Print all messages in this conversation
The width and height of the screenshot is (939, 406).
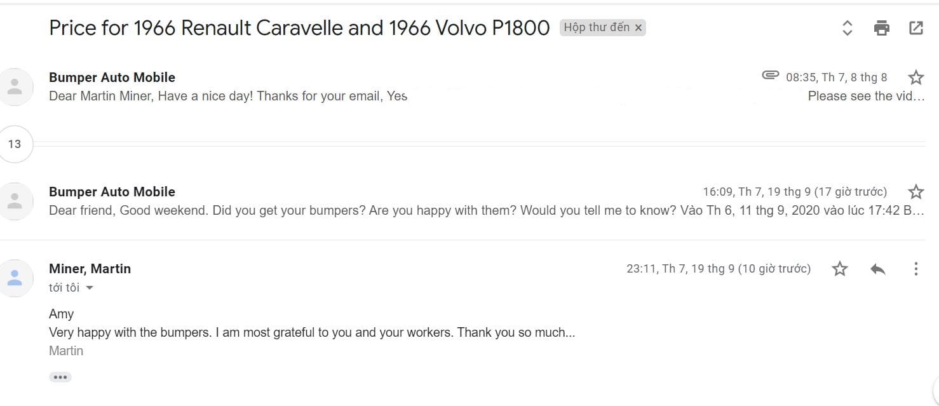[881, 28]
